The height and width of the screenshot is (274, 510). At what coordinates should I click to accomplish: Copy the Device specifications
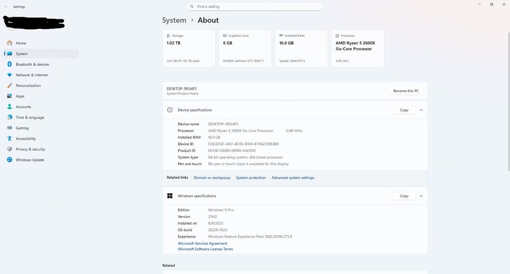point(404,110)
